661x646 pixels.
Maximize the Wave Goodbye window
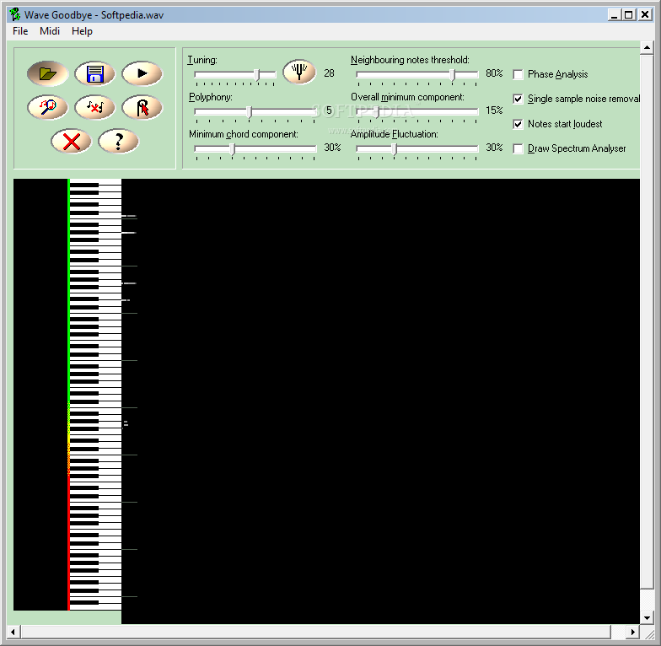629,15
